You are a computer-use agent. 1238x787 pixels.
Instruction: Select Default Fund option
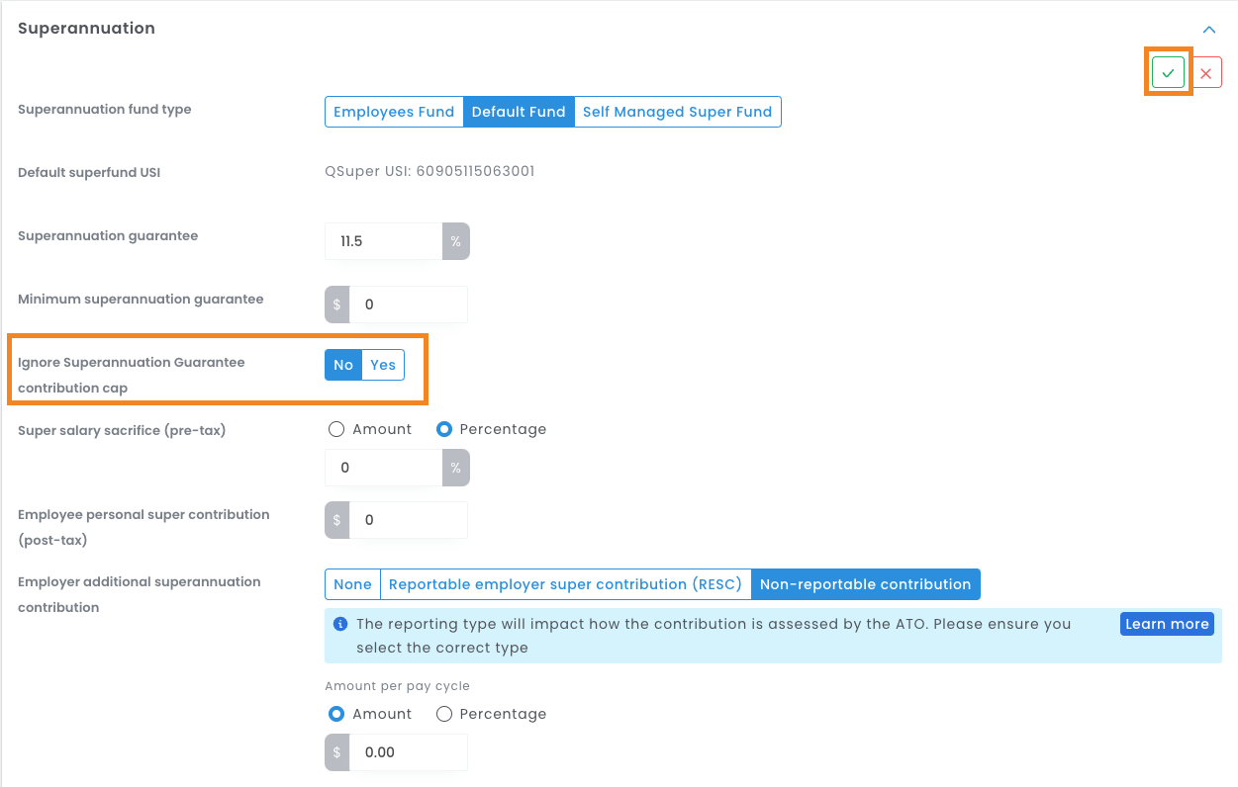[519, 112]
